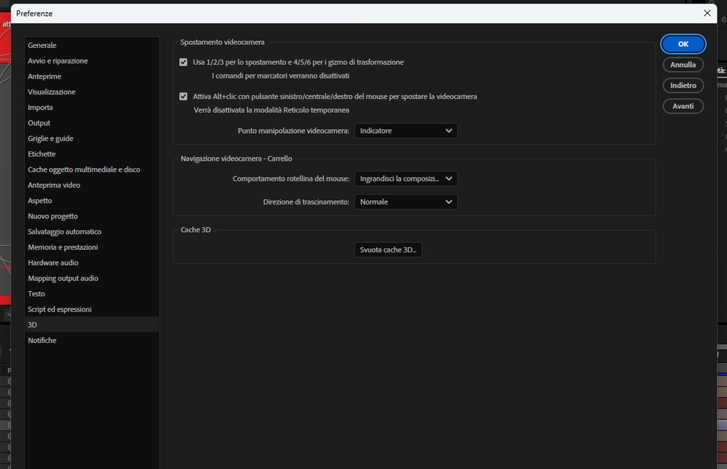This screenshot has height=469, width=727.
Task: Close the Preferenze dialog window
Action: tap(706, 13)
